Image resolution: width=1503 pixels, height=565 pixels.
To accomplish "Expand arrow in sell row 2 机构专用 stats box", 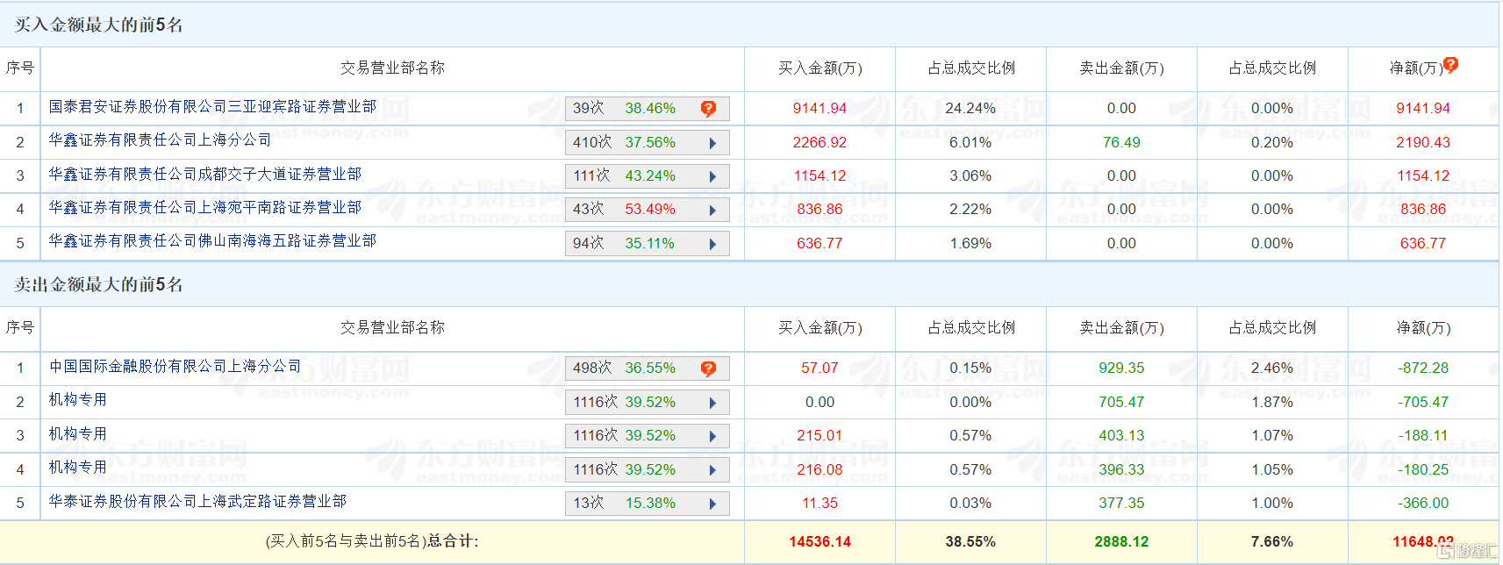I will [x=712, y=403].
